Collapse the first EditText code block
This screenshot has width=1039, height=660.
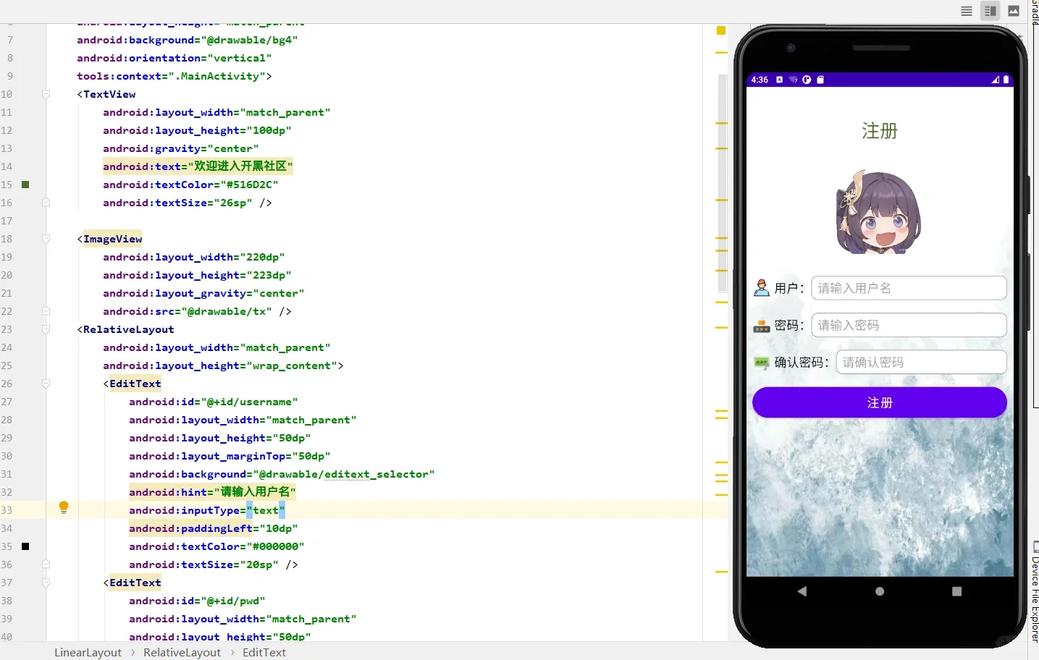pos(45,384)
